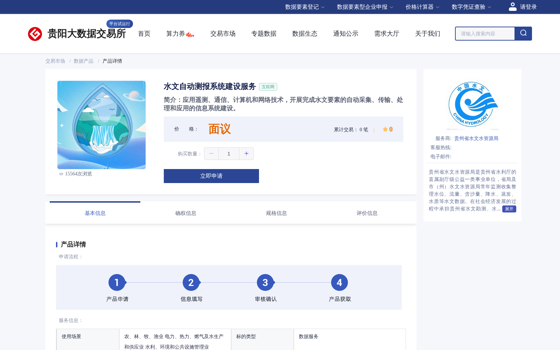560x350 pixels.
Task: Switch to the 基本信息 tab
Action: [95, 213]
